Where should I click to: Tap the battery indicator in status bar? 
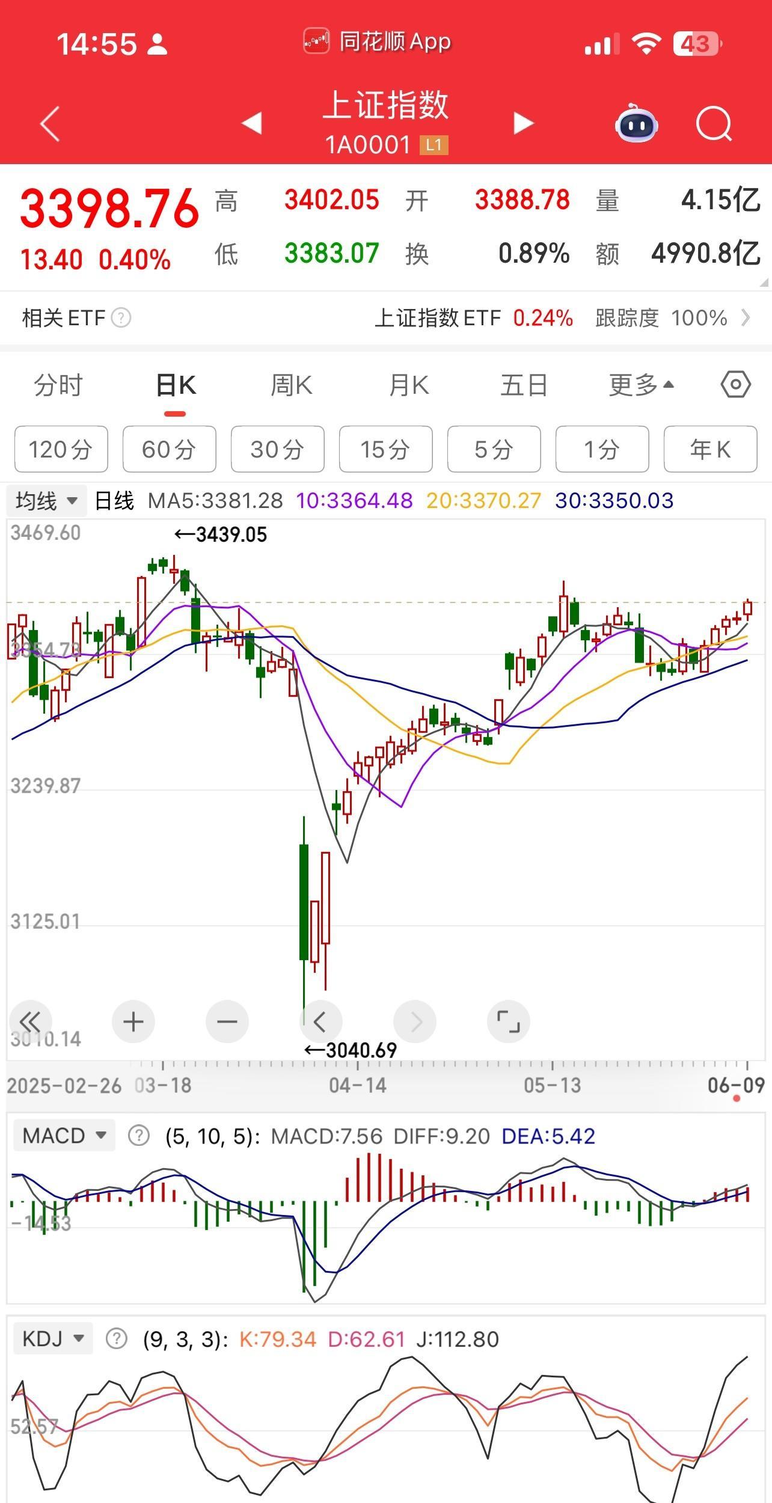click(697, 44)
